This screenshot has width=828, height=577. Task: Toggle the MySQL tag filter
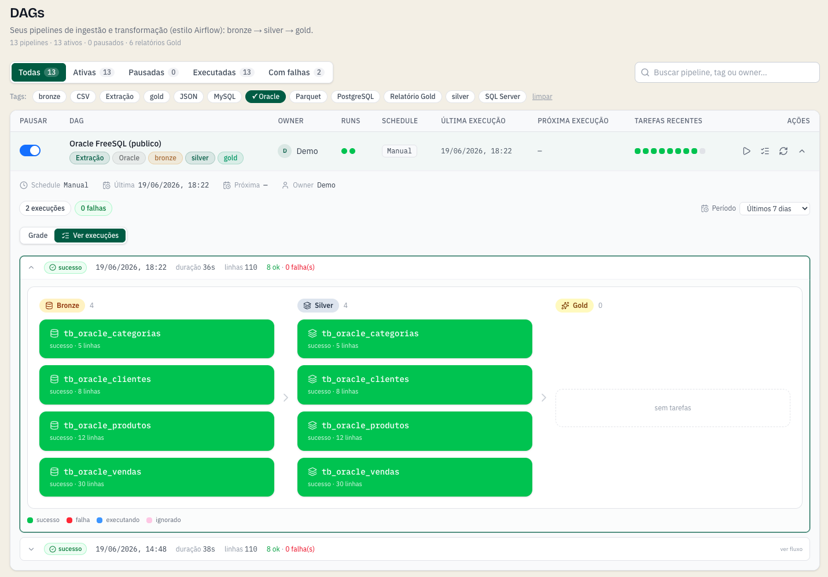(225, 97)
